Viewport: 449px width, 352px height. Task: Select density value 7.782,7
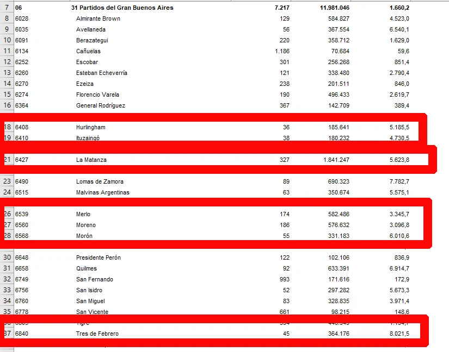(399, 181)
